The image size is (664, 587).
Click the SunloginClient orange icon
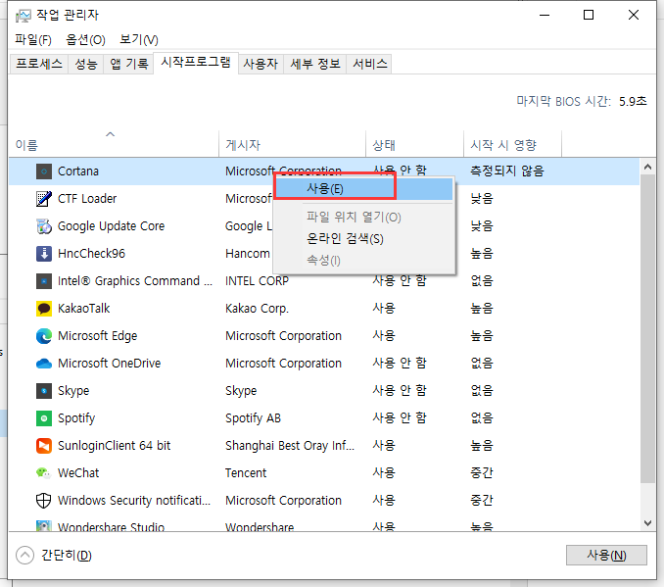[x=44, y=446]
